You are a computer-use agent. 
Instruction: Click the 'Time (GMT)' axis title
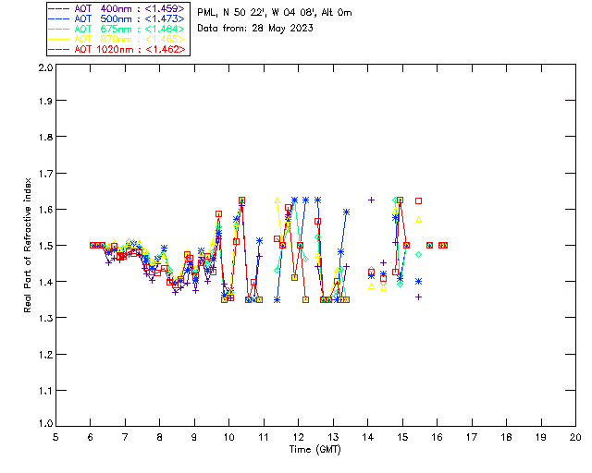tap(315, 450)
